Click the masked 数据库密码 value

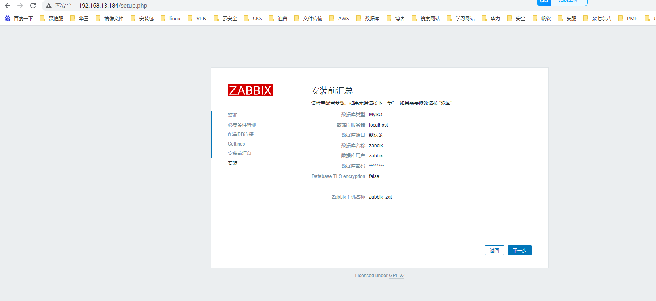pyautogui.click(x=377, y=166)
